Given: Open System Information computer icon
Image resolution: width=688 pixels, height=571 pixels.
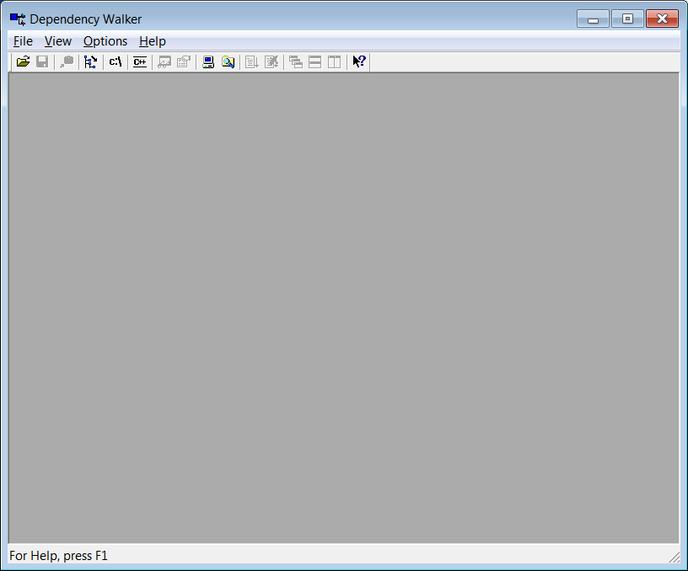Looking at the screenshot, I should [x=208, y=61].
